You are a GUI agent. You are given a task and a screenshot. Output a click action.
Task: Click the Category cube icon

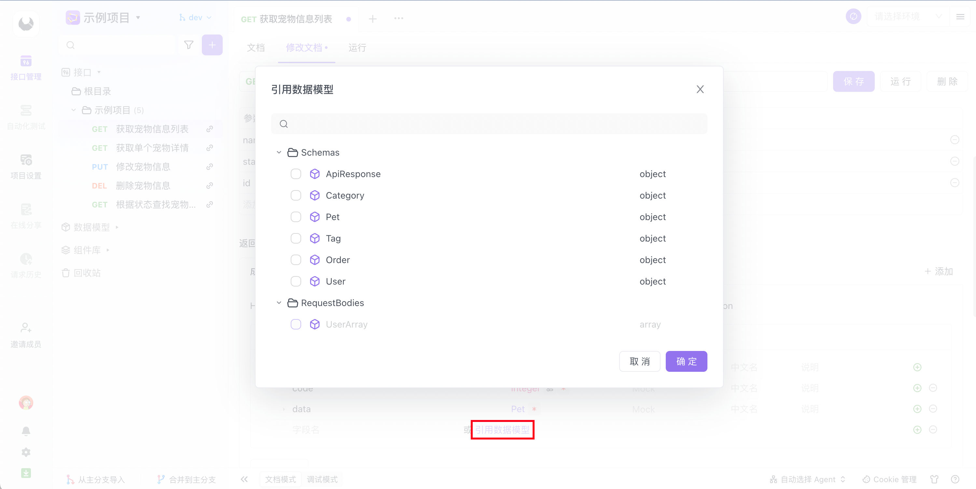tap(314, 195)
